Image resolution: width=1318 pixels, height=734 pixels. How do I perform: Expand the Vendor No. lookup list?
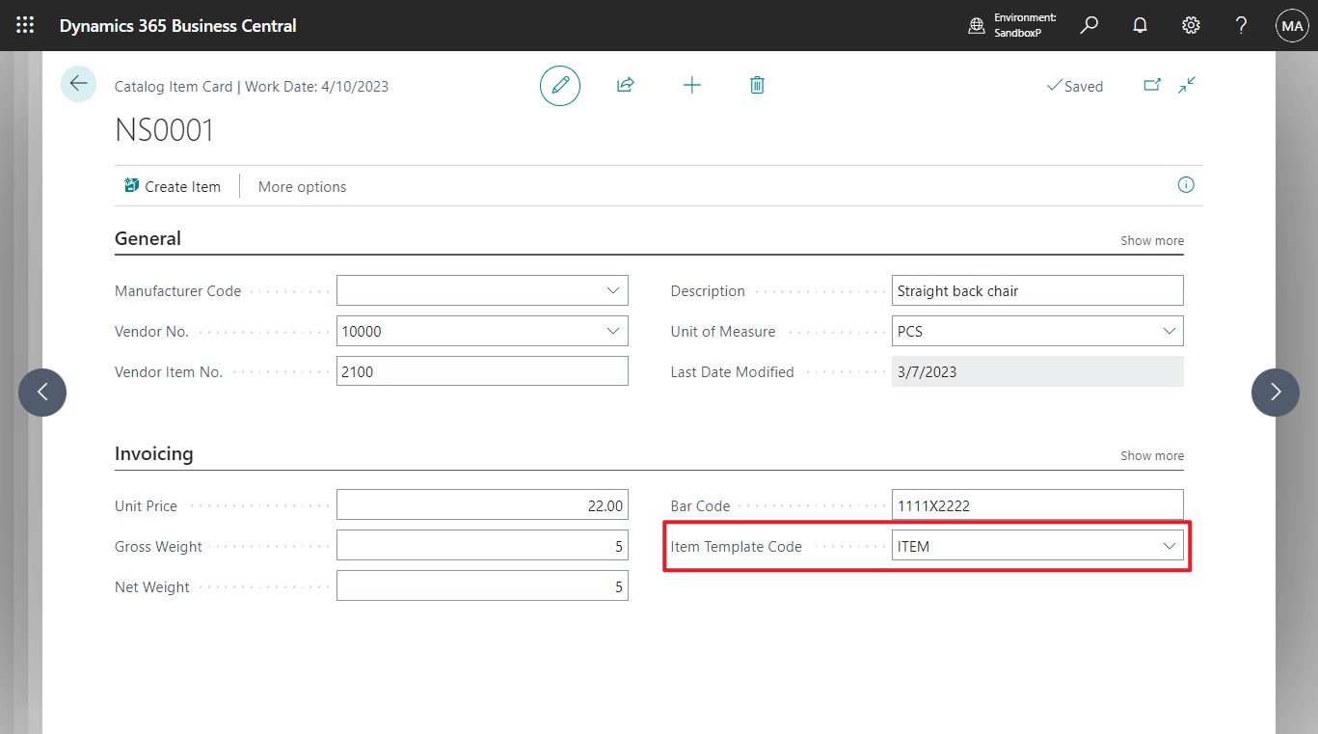coord(612,331)
